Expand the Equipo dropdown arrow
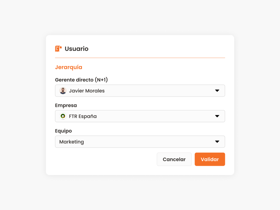This screenshot has height=210, width=280. pyautogui.click(x=217, y=142)
